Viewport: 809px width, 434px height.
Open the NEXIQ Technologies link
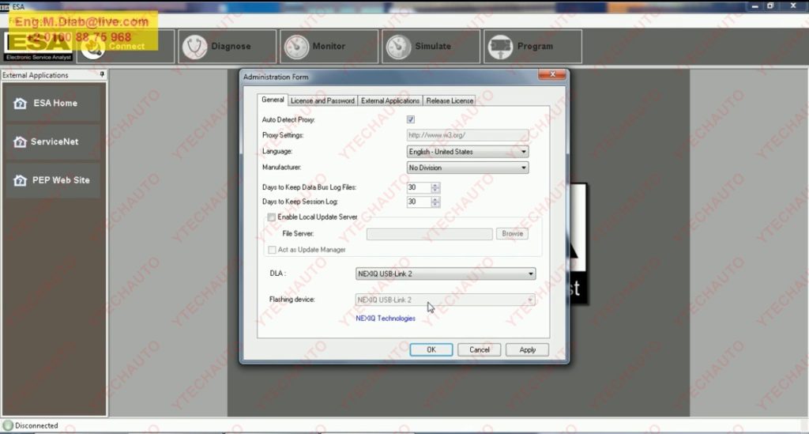click(x=386, y=319)
